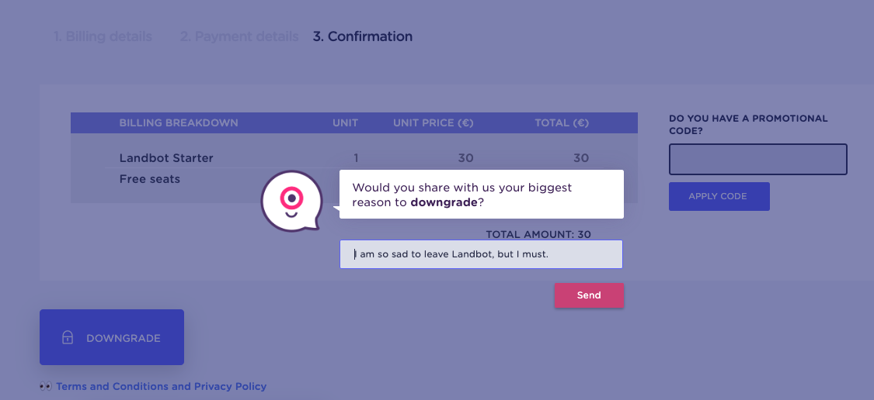
Task: Click the UNIT column header
Action: tap(346, 123)
